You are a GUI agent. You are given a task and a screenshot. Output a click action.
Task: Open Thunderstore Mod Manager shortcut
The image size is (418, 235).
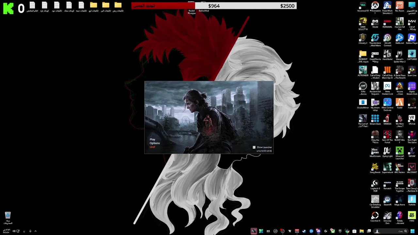(x=375, y=39)
